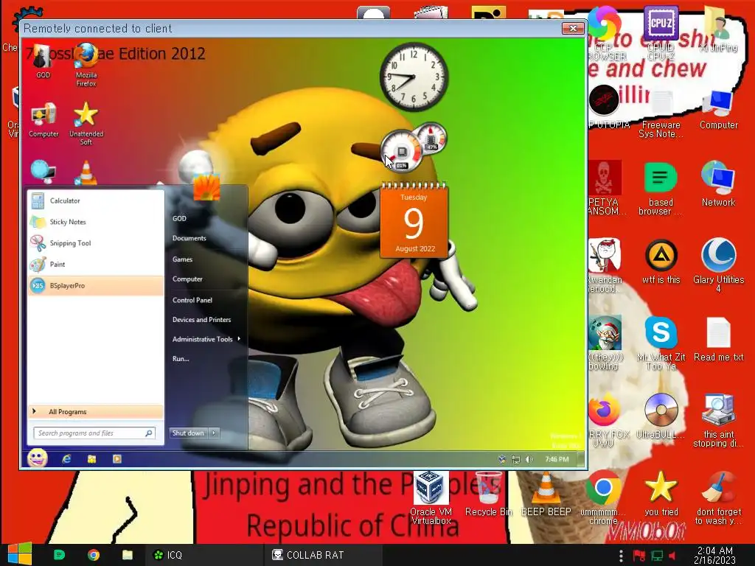Expand Administrative Tools submenu

pyautogui.click(x=206, y=339)
